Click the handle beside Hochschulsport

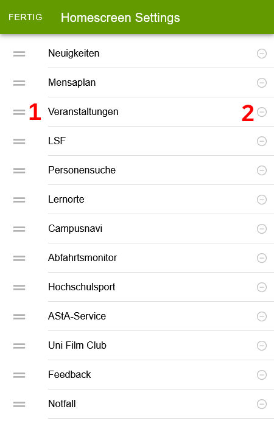point(19,287)
